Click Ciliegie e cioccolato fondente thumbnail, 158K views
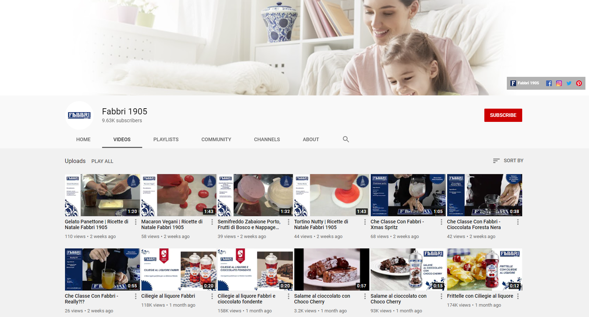This screenshot has width=589, height=317. pyautogui.click(x=255, y=269)
